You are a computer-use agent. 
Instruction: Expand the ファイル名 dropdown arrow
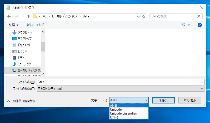point(202,82)
